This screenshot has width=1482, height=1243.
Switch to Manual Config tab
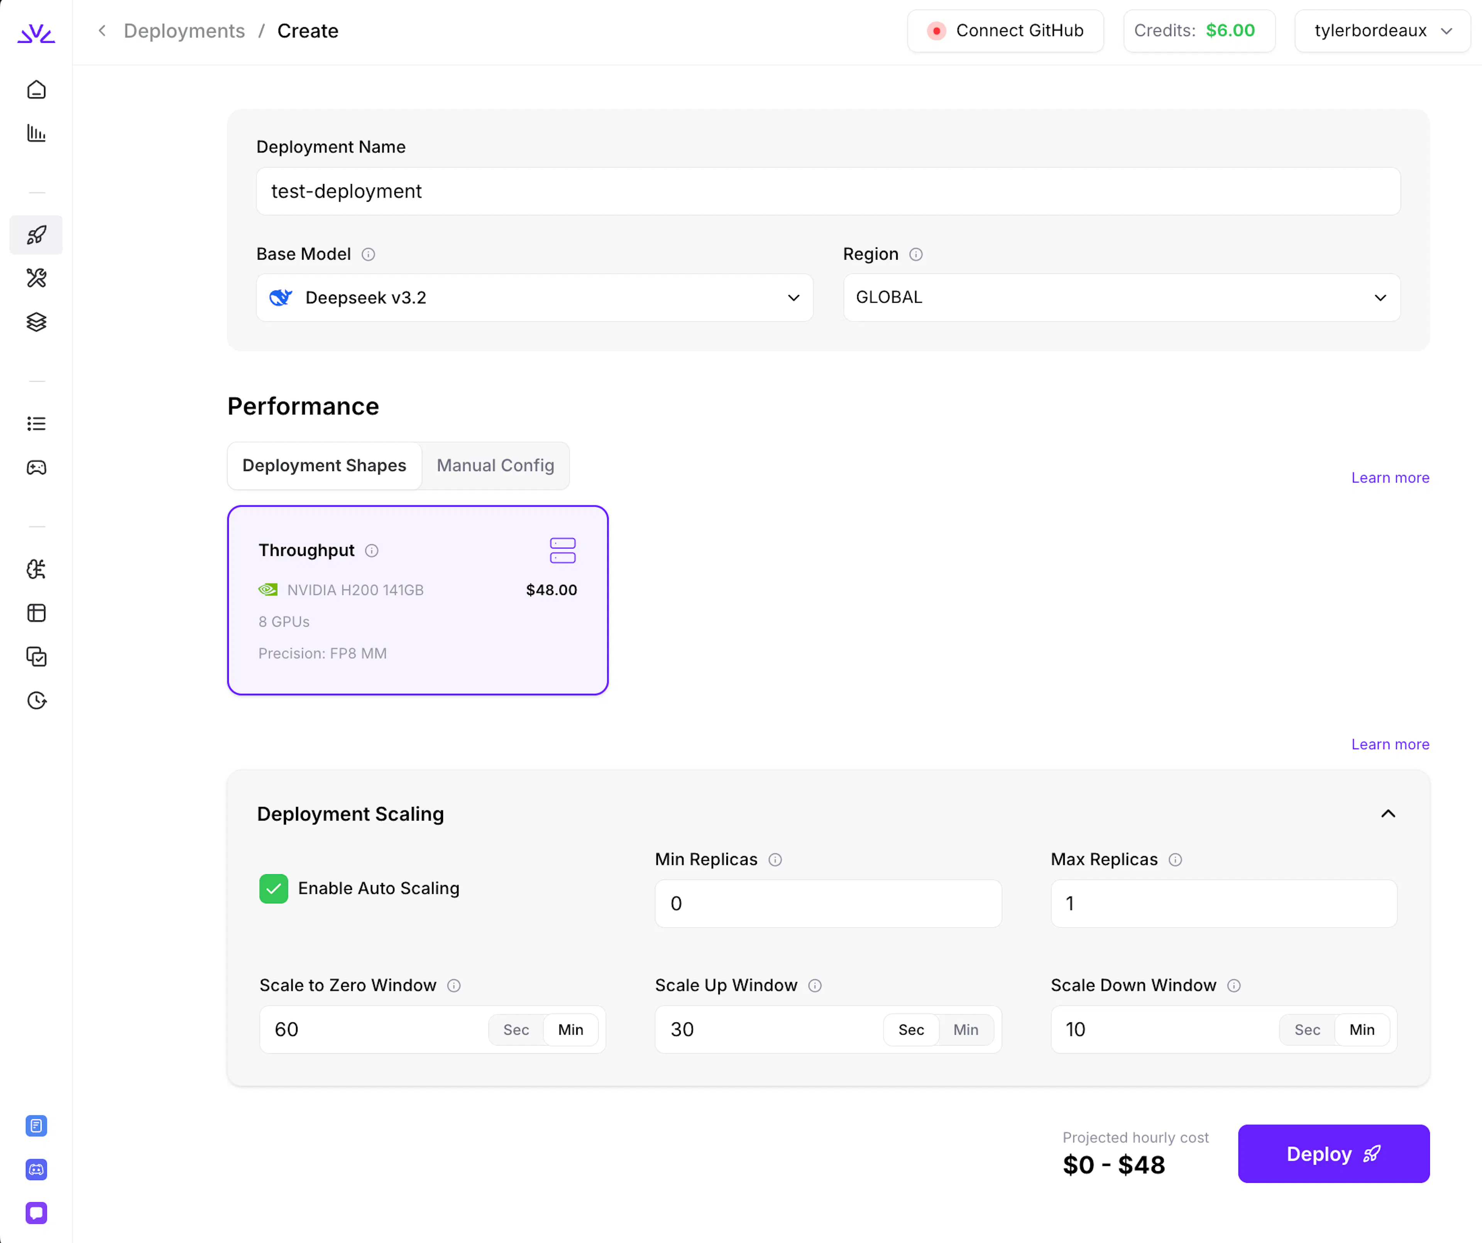tap(496, 466)
